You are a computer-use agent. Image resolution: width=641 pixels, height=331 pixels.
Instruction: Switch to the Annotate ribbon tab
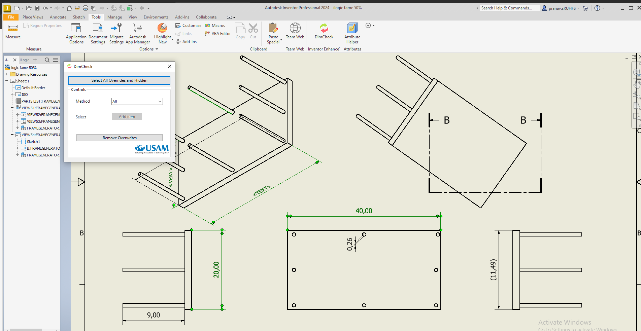[58, 17]
